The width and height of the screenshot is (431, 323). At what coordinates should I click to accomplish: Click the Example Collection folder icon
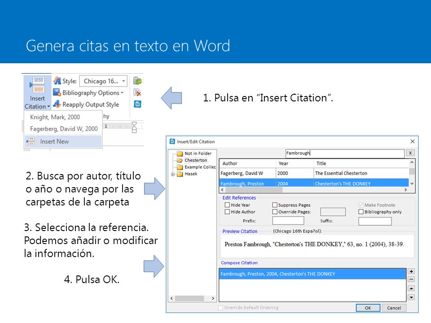pos(180,167)
